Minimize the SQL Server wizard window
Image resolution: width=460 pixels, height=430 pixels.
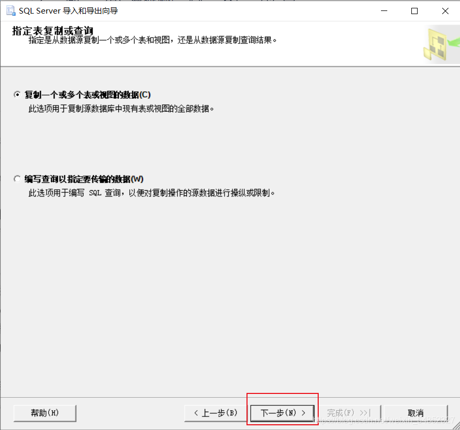tap(384, 11)
